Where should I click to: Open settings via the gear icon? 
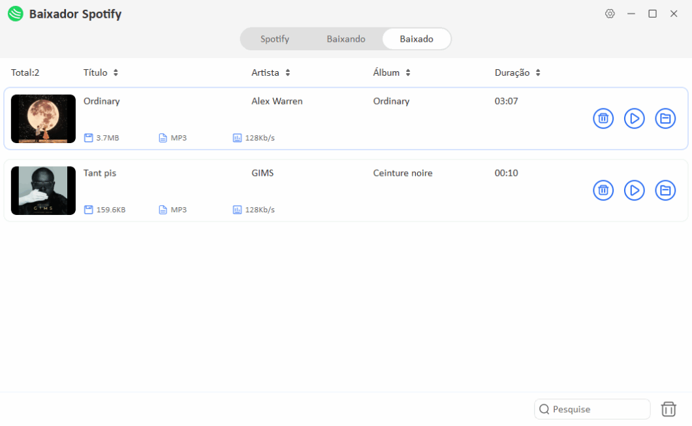pyautogui.click(x=610, y=14)
